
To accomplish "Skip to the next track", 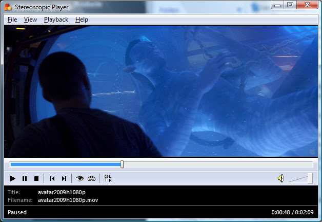I will click(x=64, y=178).
